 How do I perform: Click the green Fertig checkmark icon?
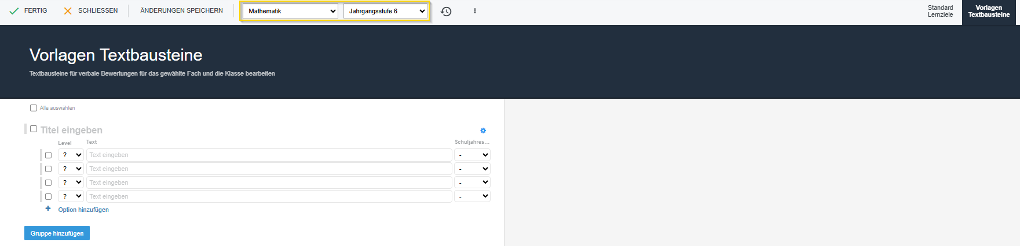tap(14, 11)
